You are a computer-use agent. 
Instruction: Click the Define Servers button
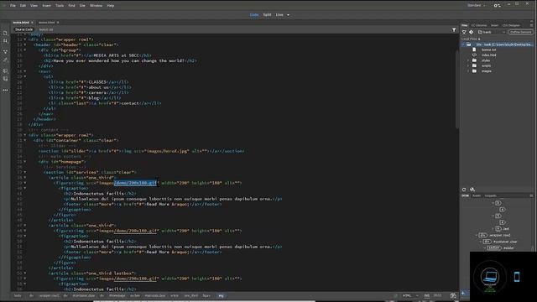[x=520, y=32]
